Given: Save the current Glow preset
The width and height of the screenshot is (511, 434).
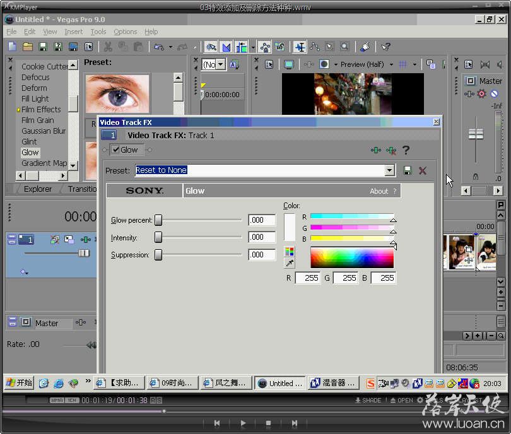Looking at the screenshot, I should coord(408,170).
